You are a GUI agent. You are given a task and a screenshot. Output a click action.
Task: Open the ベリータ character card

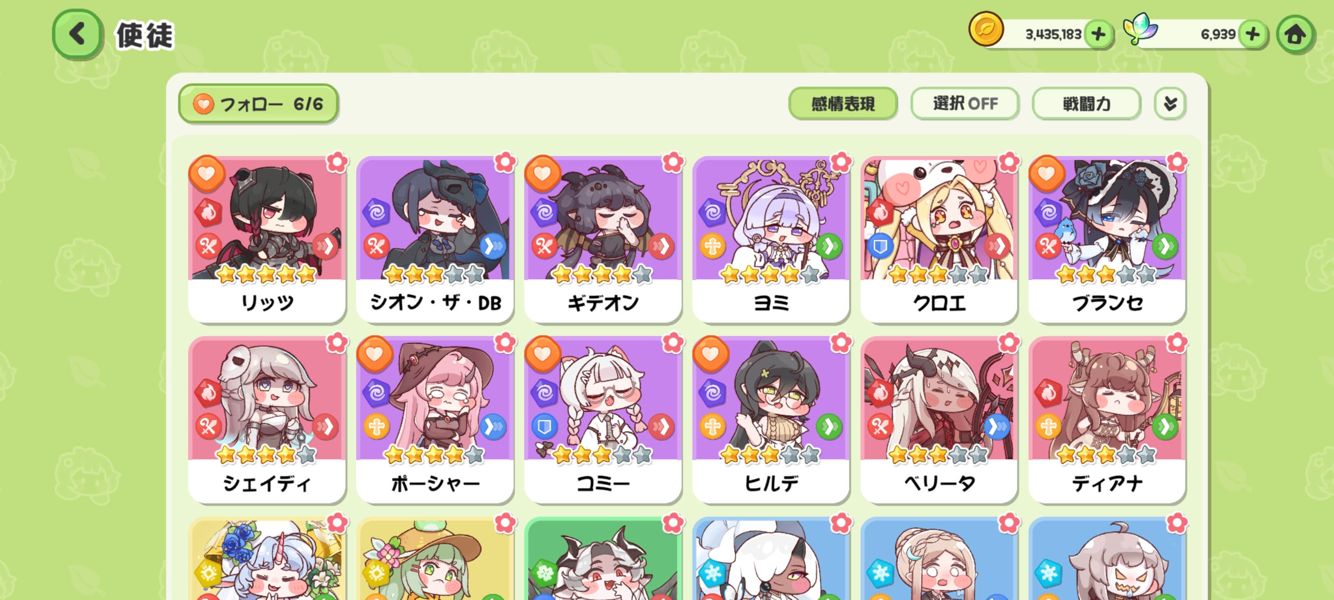(x=939, y=420)
